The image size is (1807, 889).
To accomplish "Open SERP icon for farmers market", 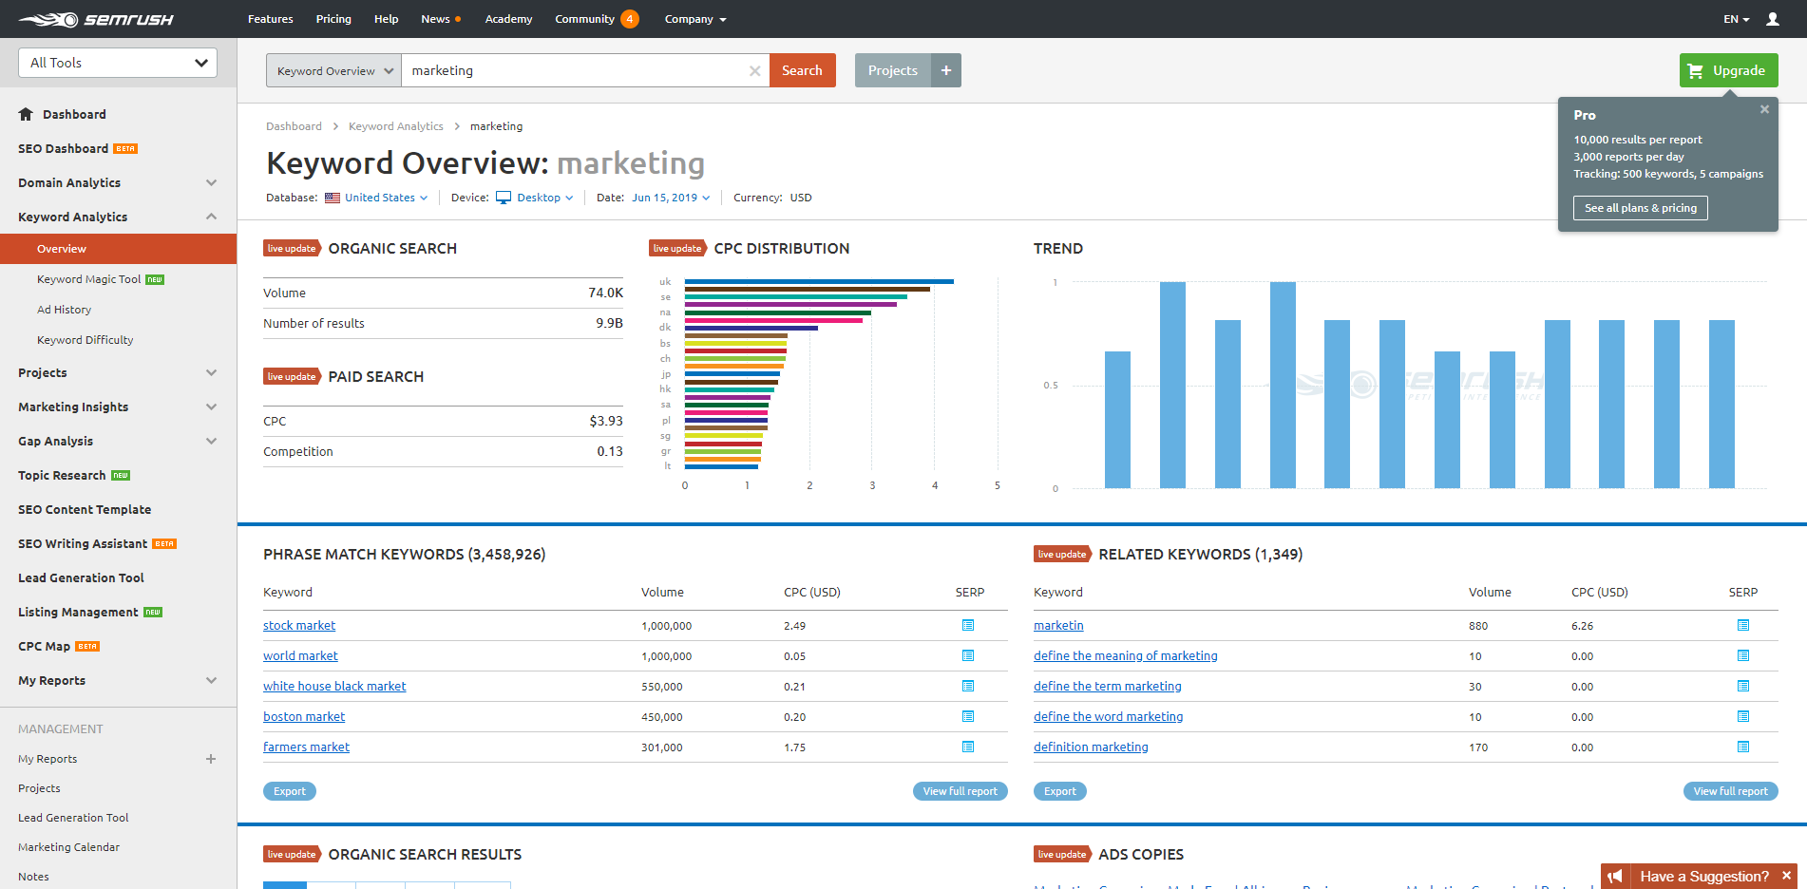I will click(968, 747).
